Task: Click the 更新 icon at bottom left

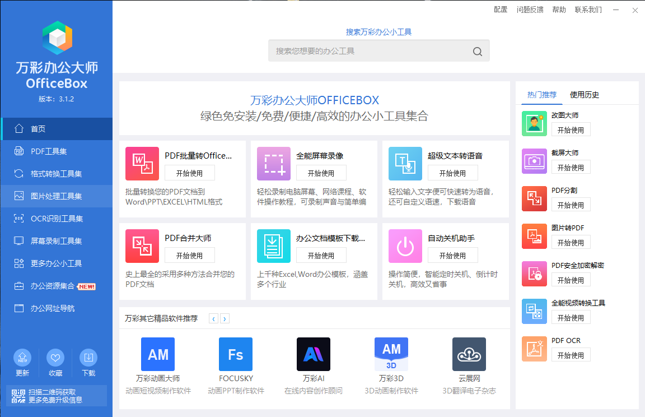Action: point(22,358)
